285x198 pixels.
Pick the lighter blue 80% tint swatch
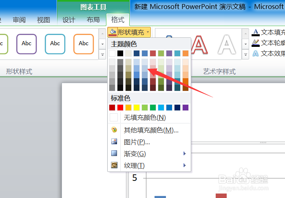pos(145,62)
